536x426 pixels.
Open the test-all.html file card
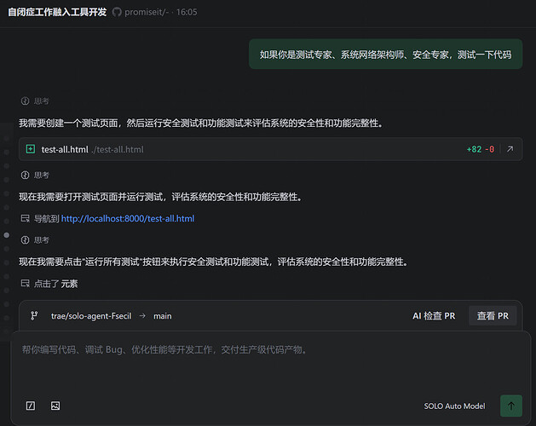pyautogui.click(x=270, y=149)
